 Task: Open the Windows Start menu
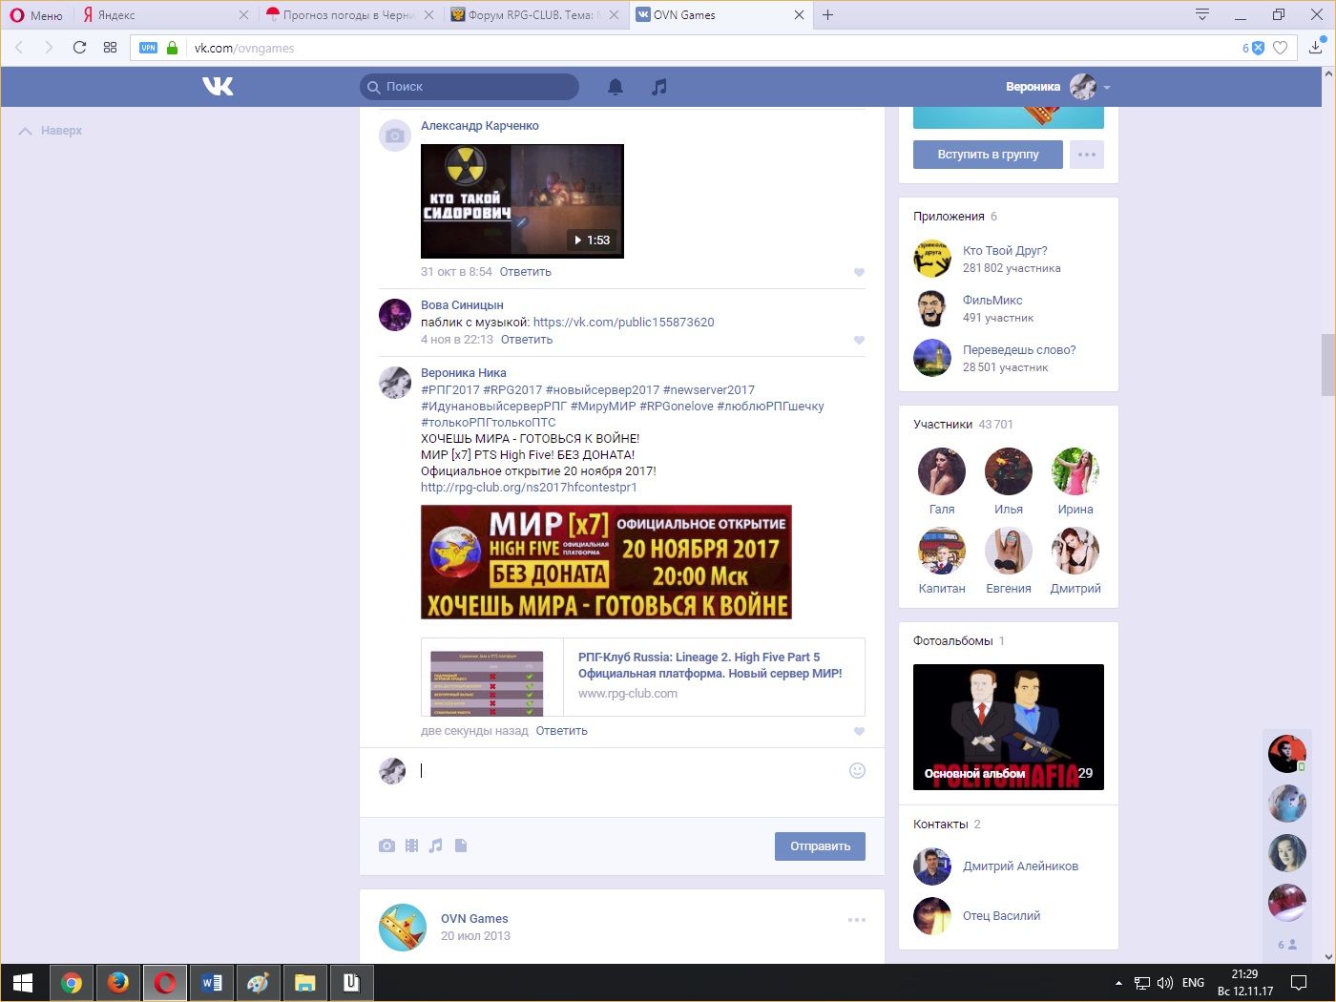coord(23,983)
